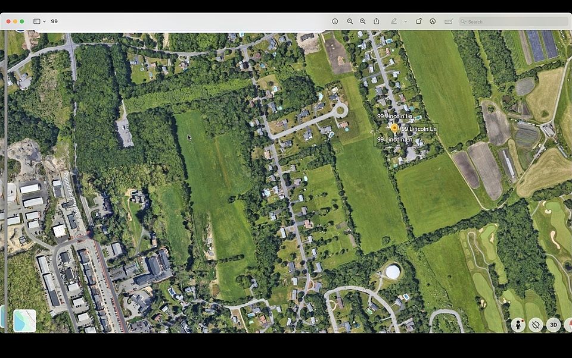Show the image info inspector

coord(335,21)
